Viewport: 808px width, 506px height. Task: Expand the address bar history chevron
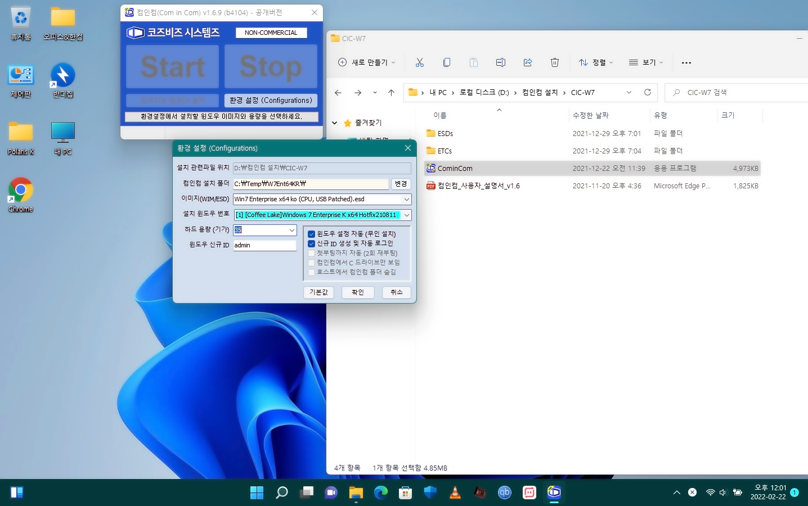point(629,92)
